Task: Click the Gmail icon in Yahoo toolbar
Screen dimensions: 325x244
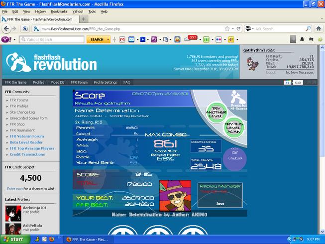Action: (122, 39)
